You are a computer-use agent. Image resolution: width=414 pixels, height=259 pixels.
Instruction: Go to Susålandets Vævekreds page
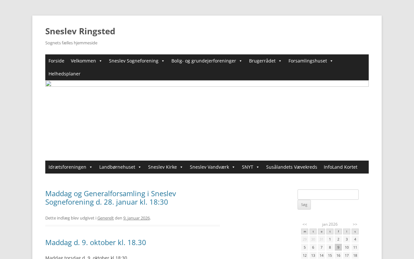coord(292,167)
